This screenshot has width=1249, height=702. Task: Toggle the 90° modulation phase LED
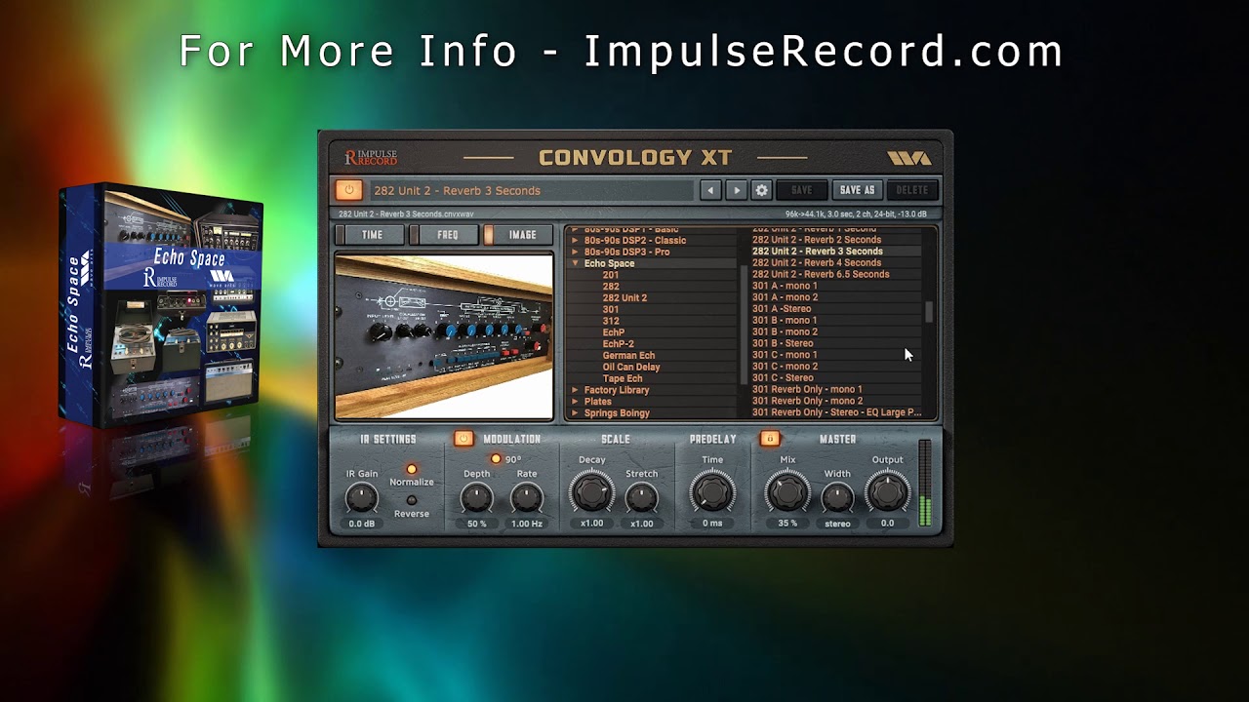click(x=496, y=459)
